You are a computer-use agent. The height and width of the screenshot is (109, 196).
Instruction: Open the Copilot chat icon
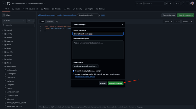167,3
